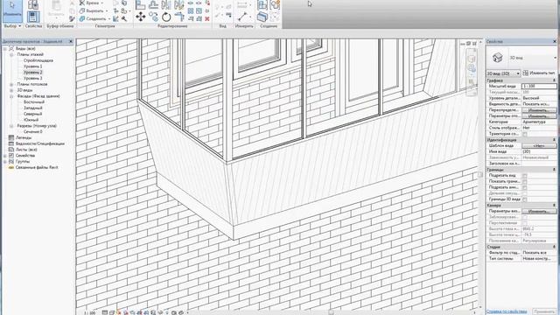560x315 pixels.
Task: Open the Западный elevation view
Action: [33, 108]
